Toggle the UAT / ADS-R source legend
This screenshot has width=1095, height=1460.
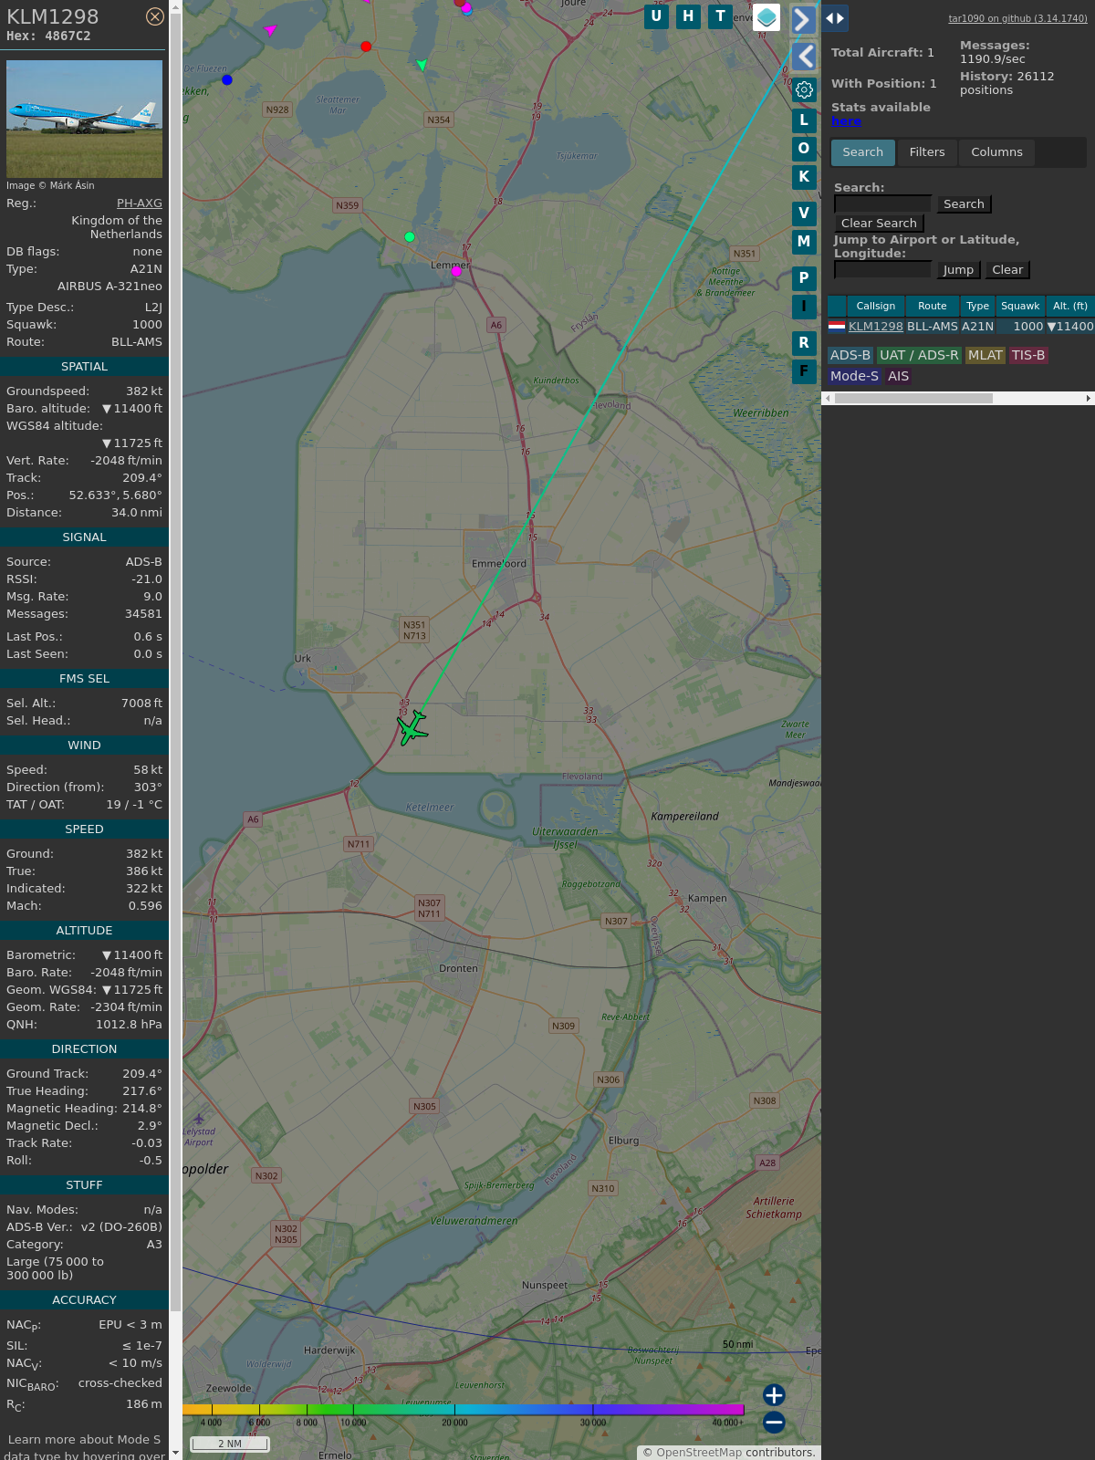point(919,356)
